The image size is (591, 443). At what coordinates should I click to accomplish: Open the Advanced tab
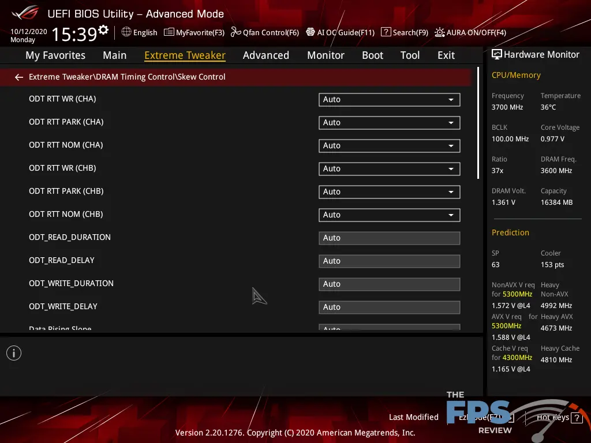[266, 55]
